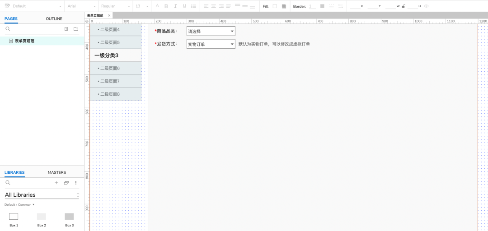
Task: Switch to the LIBRARIES tab
Action: pyautogui.click(x=14, y=172)
